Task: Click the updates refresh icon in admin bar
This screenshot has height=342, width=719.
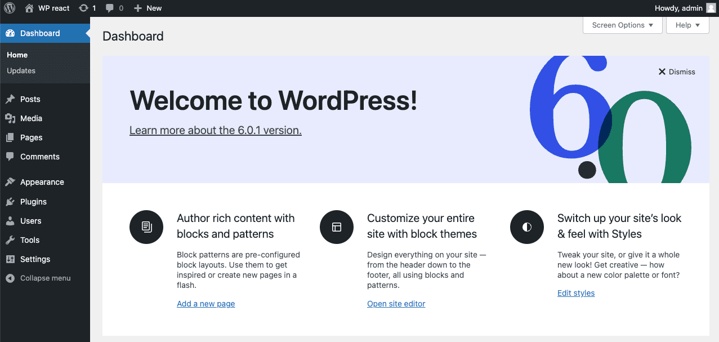Action: pyautogui.click(x=83, y=8)
